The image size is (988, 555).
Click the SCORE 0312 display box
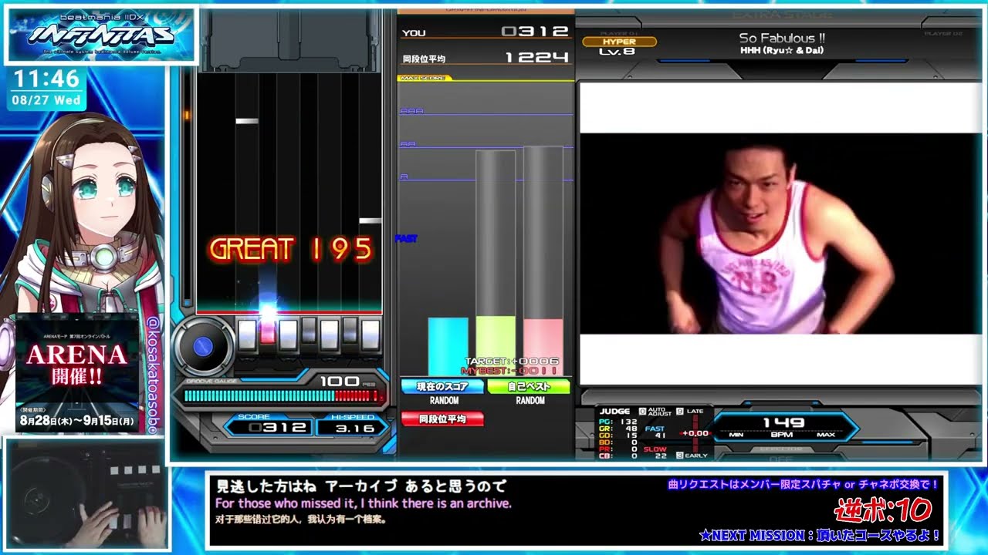pyautogui.click(x=267, y=425)
